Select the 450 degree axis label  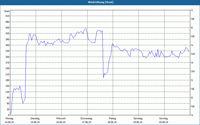[7, 28]
